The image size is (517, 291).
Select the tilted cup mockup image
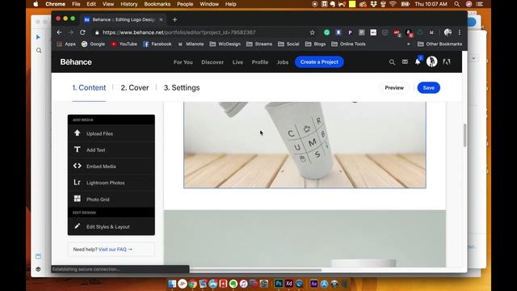pyautogui.click(x=305, y=145)
